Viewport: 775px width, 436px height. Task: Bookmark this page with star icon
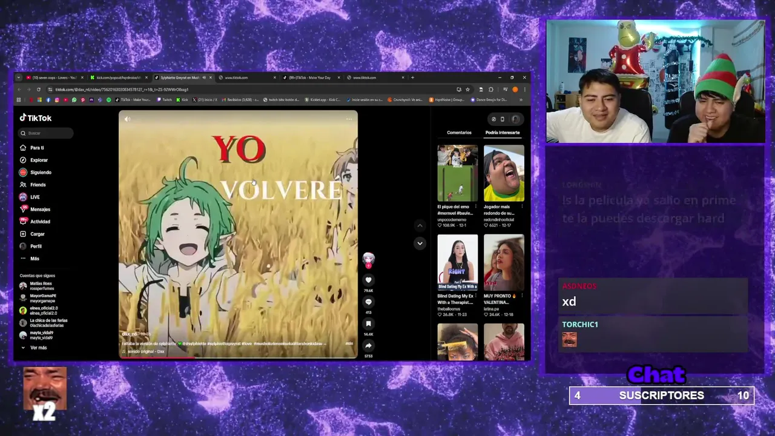coord(467,90)
